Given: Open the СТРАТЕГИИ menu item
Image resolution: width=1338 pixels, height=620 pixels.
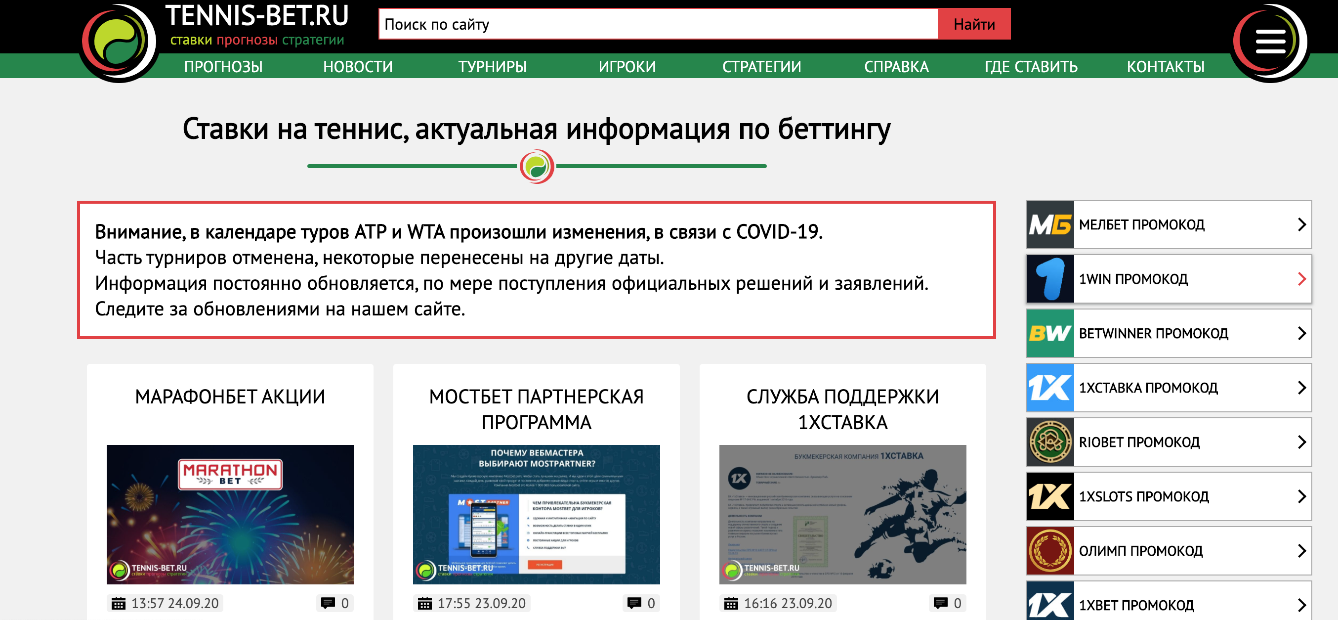Looking at the screenshot, I should pos(761,67).
